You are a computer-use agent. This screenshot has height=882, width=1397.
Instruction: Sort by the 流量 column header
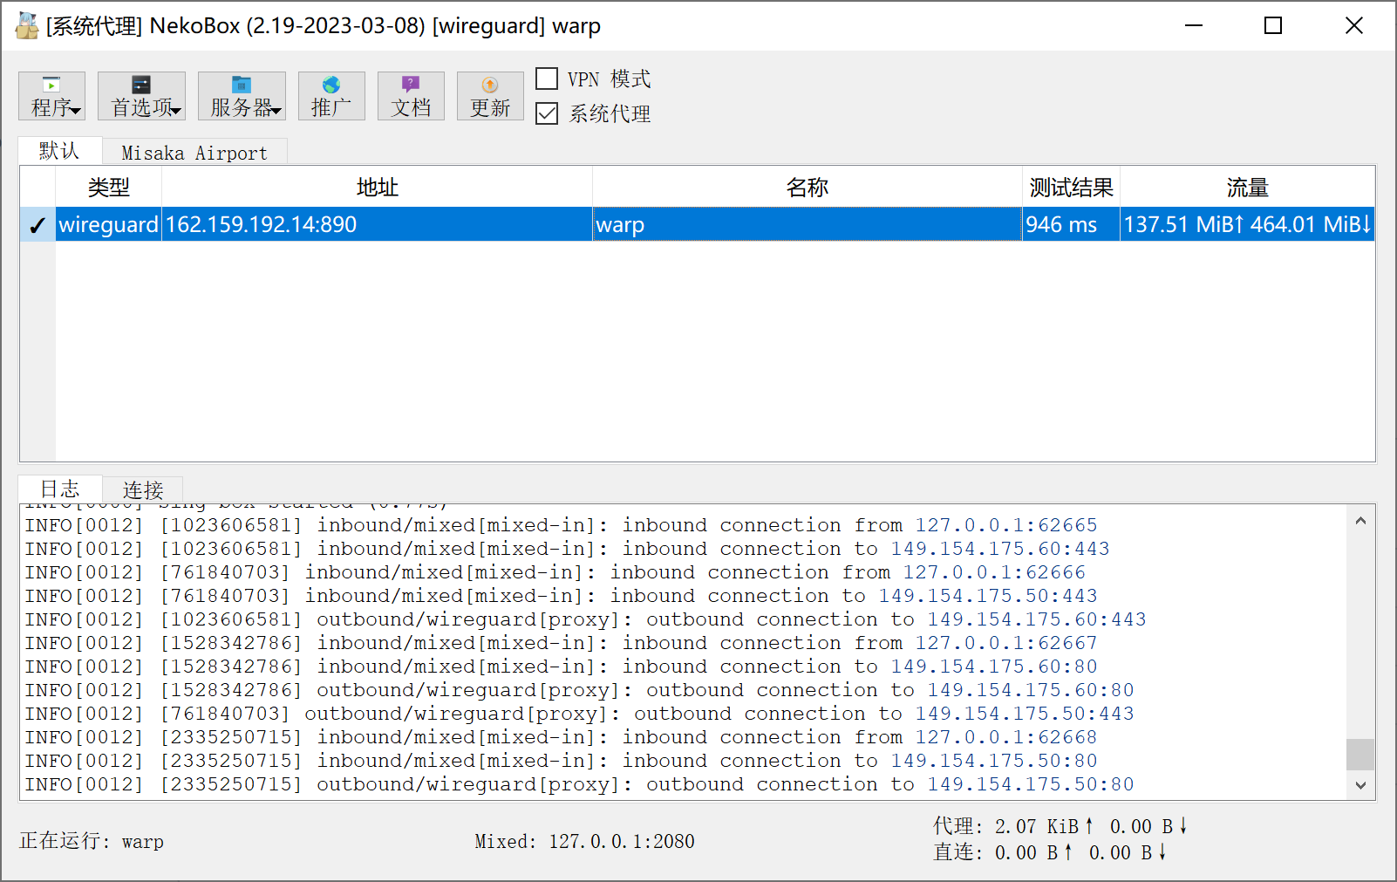1247,188
